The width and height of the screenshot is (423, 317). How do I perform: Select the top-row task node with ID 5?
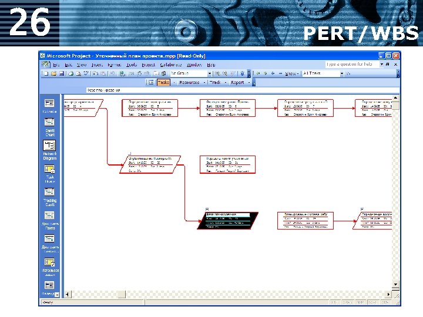click(150, 108)
